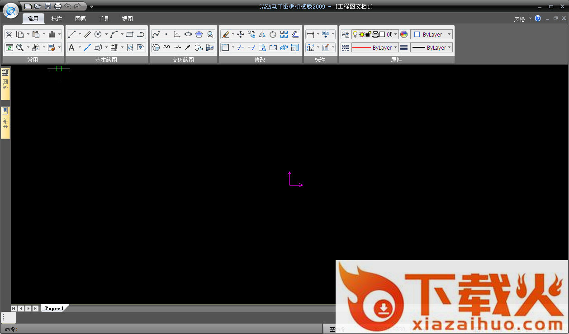Select the Hatch fill tool
This screenshot has height=334, width=569.
tap(130, 47)
